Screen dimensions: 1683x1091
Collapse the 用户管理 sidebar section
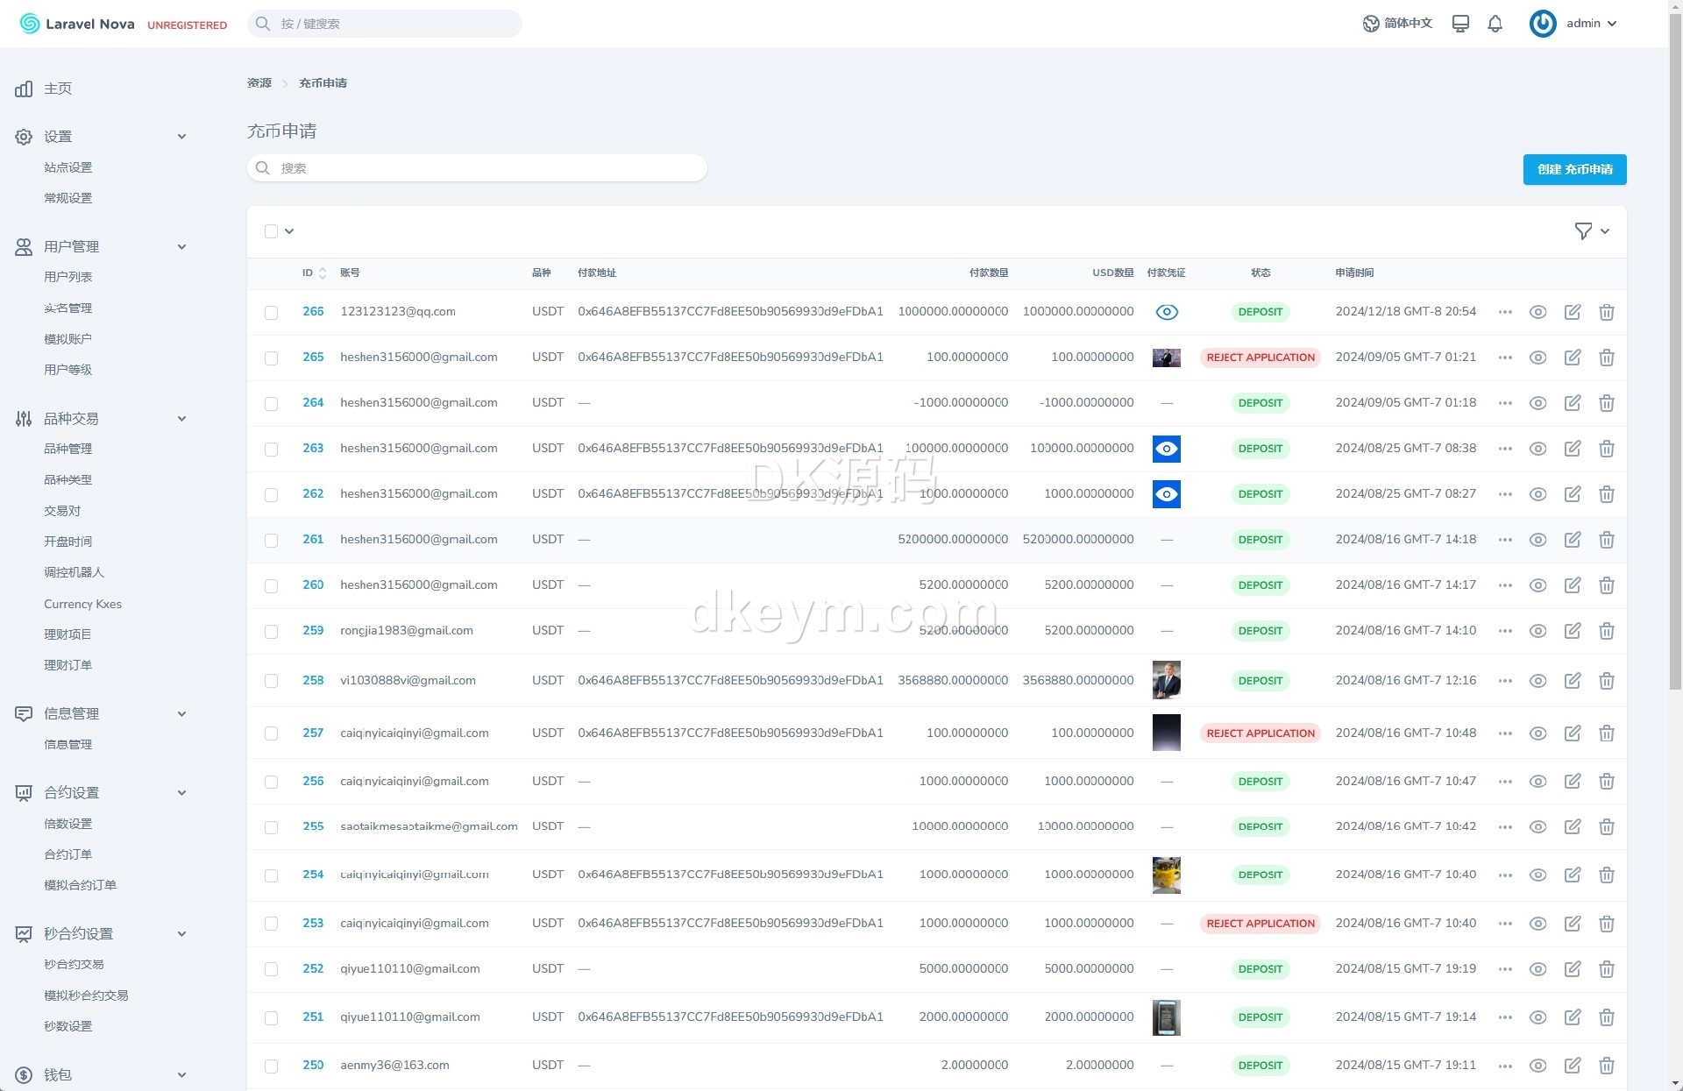(181, 247)
